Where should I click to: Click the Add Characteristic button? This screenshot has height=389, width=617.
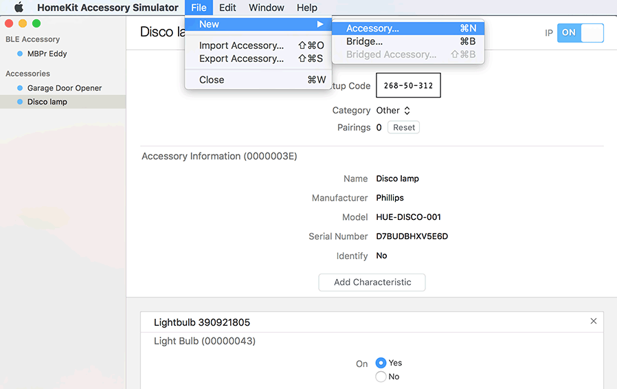372,282
